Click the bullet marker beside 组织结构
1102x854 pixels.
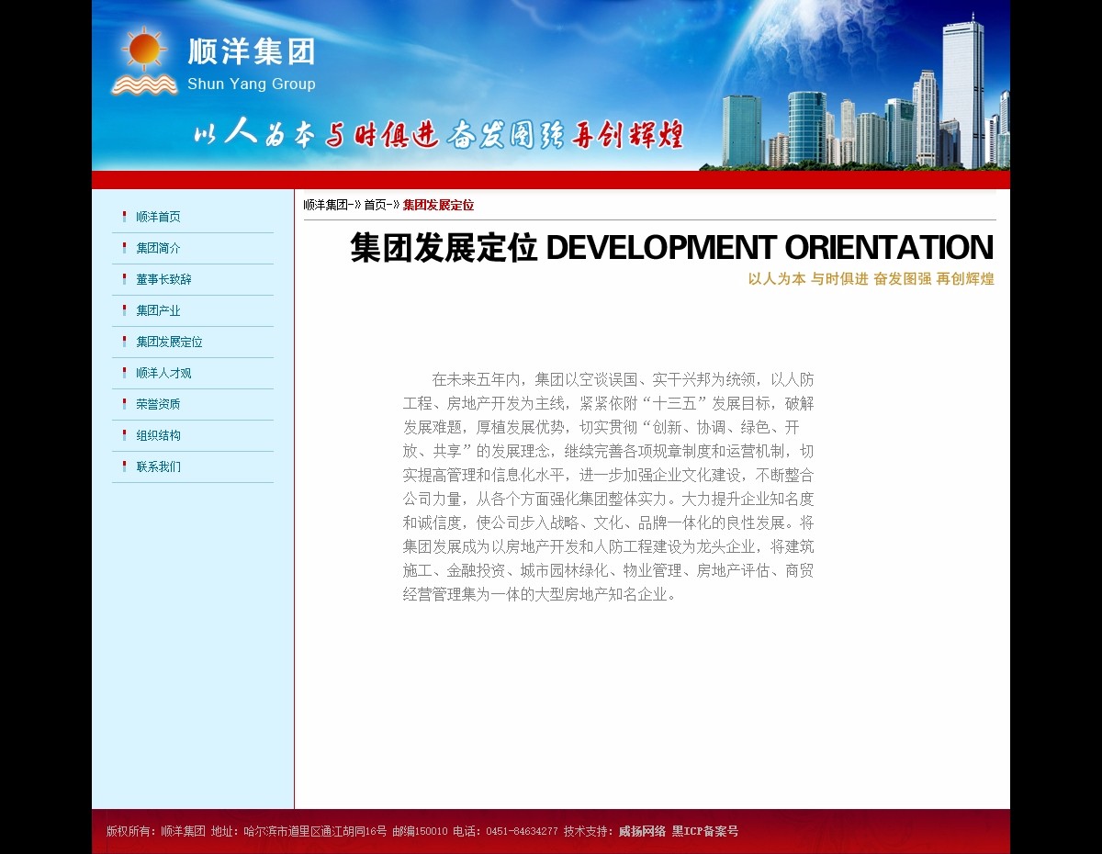coord(124,435)
